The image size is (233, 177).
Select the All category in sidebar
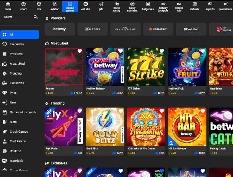(20, 35)
